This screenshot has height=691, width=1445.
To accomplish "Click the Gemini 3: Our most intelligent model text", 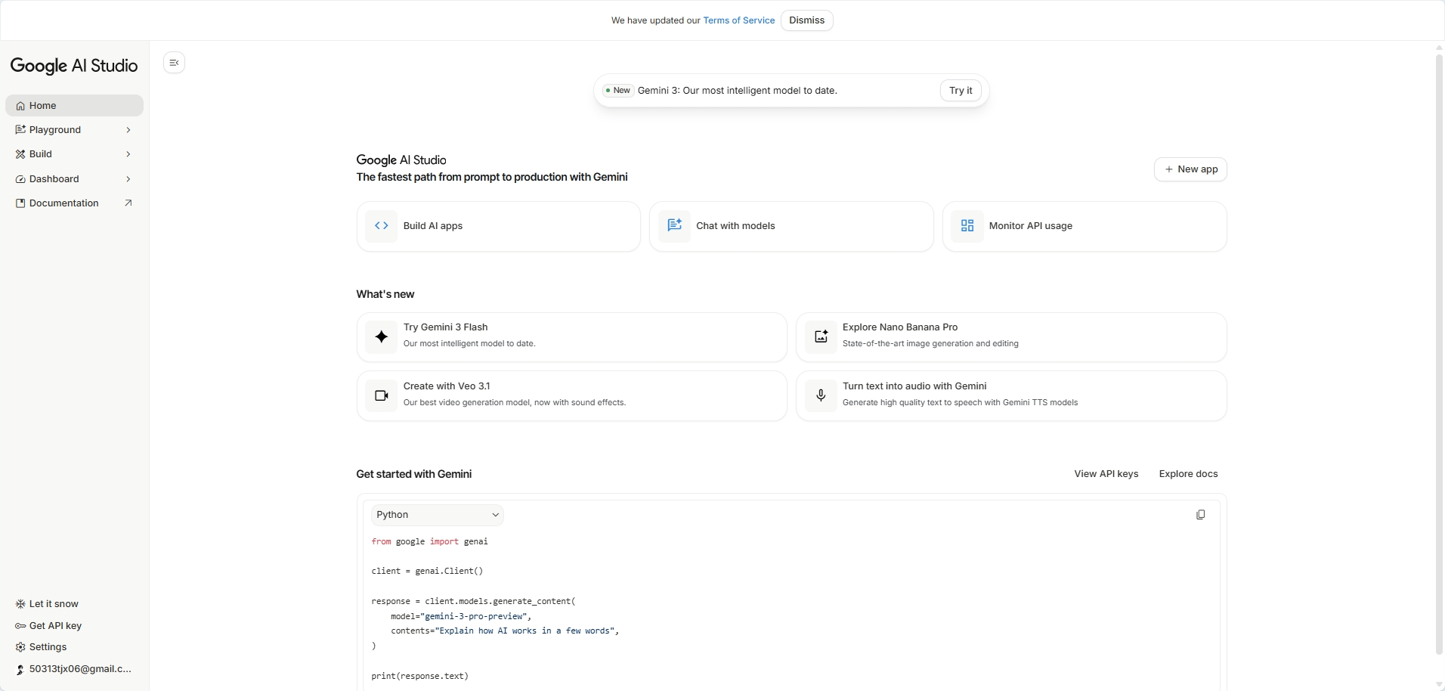I will coord(737,91).
